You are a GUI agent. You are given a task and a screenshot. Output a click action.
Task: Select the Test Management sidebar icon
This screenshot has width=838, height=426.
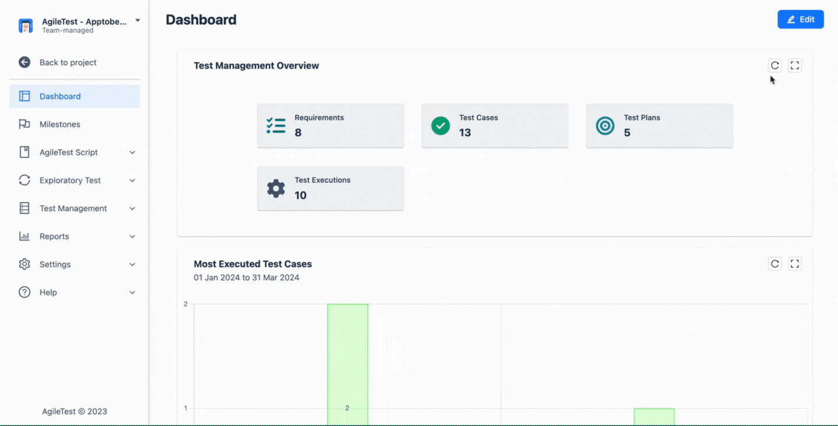[24, 208]
